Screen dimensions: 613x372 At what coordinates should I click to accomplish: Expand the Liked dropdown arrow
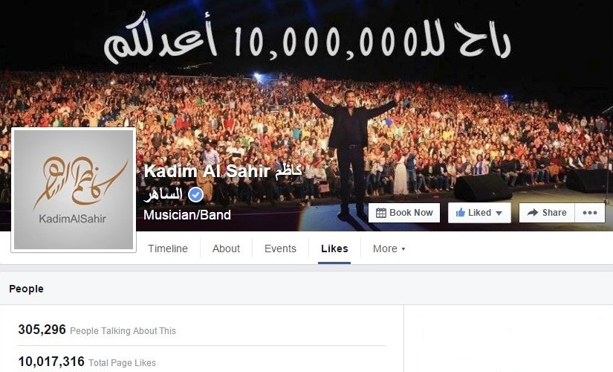pos(499,213)
